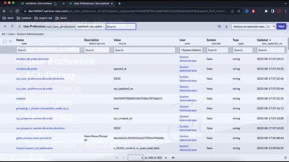The width and height of the screenshot is (289, 162).
Task: Open the Work bookmarks folder
Action: [x=8, y=18]
